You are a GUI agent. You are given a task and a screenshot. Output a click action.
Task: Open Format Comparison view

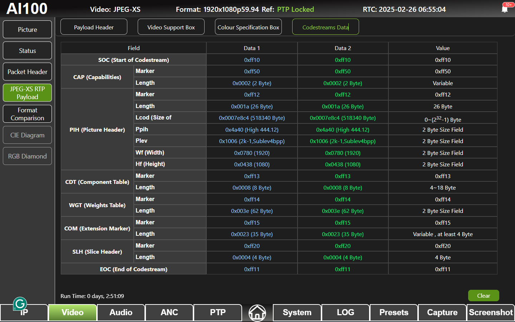28,114
